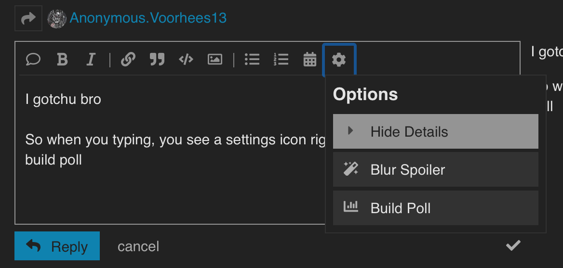The width and height of the screenshot is (563, 268).
Task: Insert preformatted code with code icon
Action: 186,60
